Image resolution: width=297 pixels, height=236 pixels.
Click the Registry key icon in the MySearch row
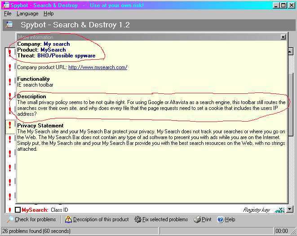pyautogui.click(x=279, y=210)
